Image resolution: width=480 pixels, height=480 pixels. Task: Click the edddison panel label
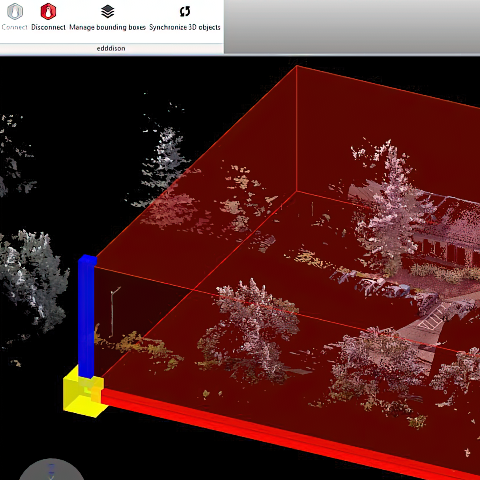click(x=111, y=48)
